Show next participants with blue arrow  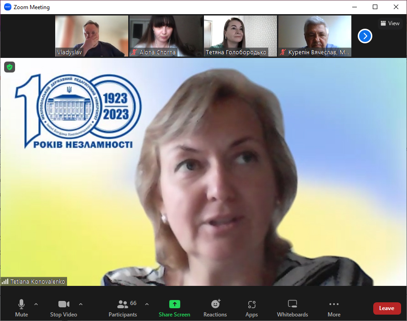pyautogui.click(x=365, y=36)
